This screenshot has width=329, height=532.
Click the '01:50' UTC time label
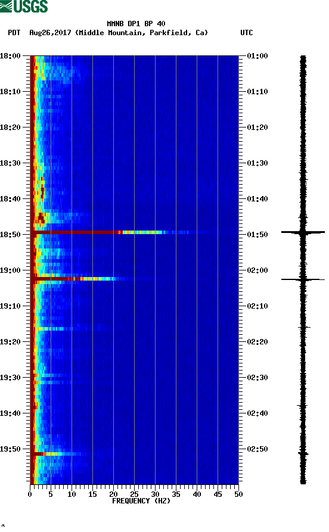(x=257, y=235)
